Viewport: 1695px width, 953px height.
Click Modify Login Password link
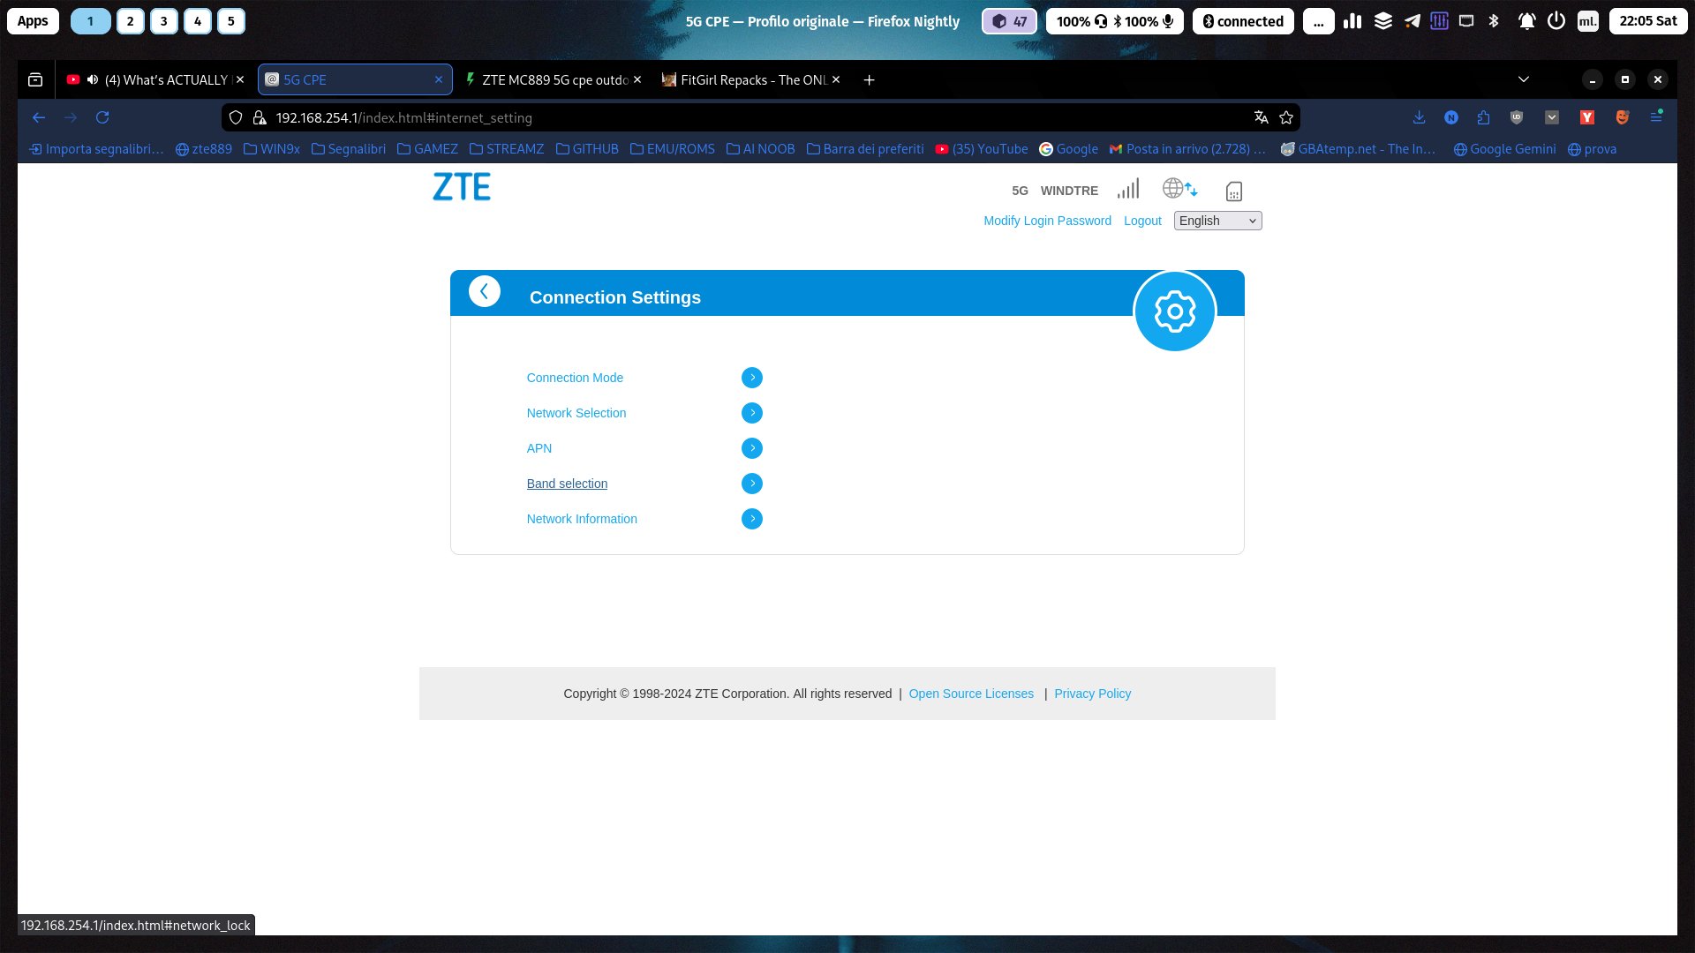click(1047, 221)
